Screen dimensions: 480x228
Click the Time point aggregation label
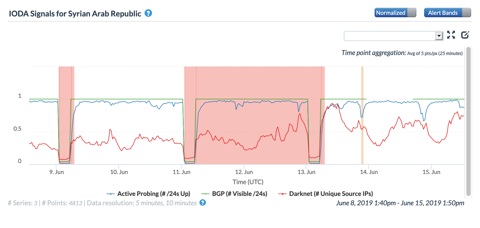(374, 53)
